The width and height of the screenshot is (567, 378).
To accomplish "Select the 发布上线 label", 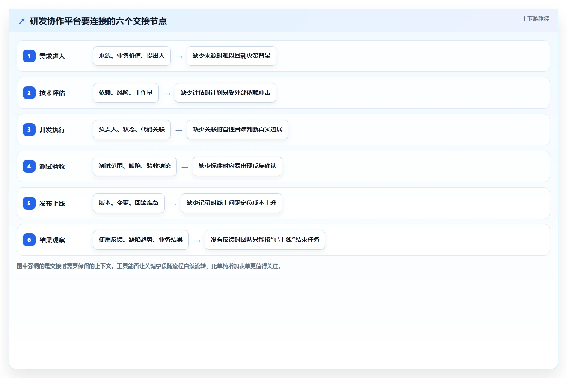I will pyautogui.click(x=52, y=203).
